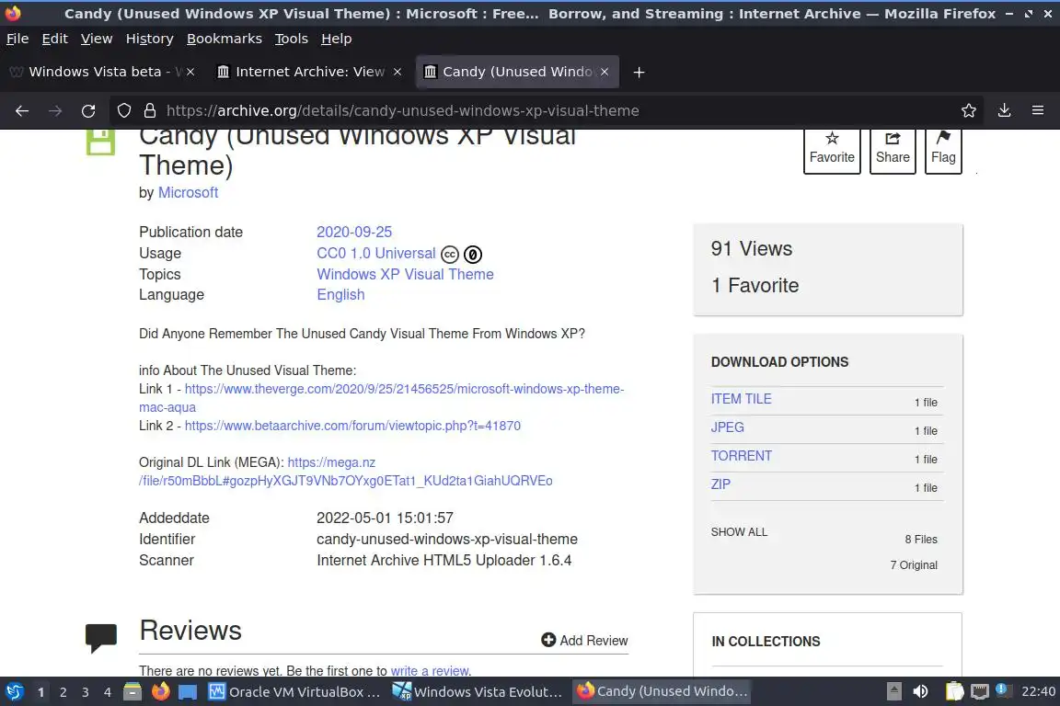Download the ITEM TILE file

741,399
